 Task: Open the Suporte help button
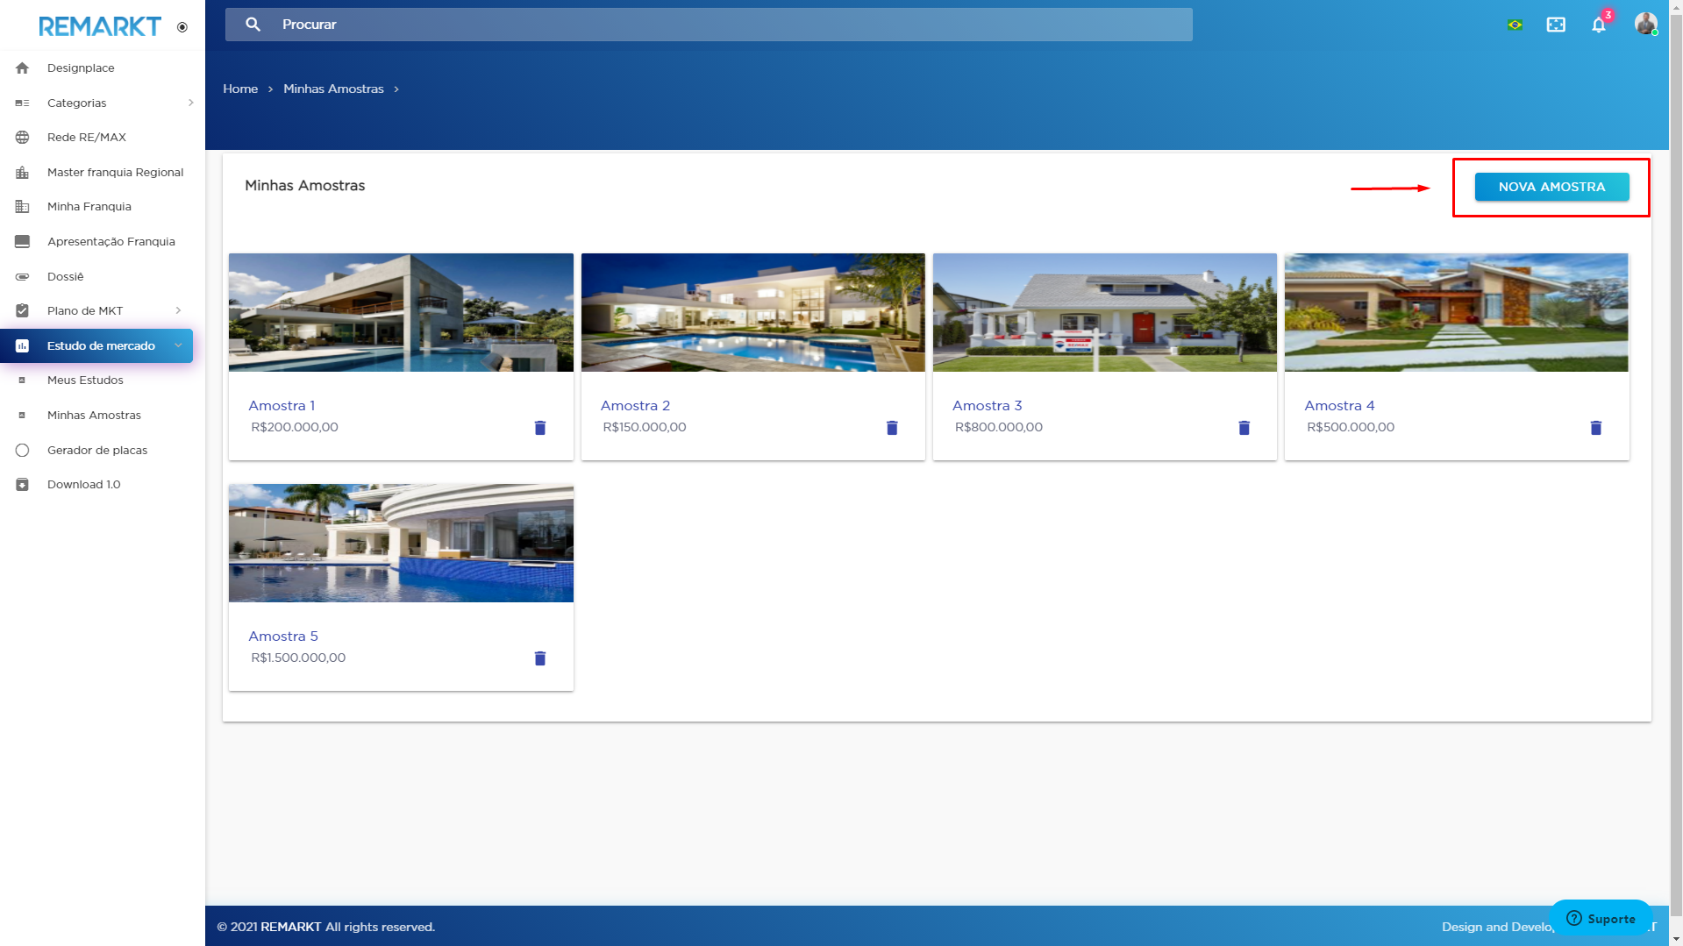pyautogui.click(x=1601, y=918)
